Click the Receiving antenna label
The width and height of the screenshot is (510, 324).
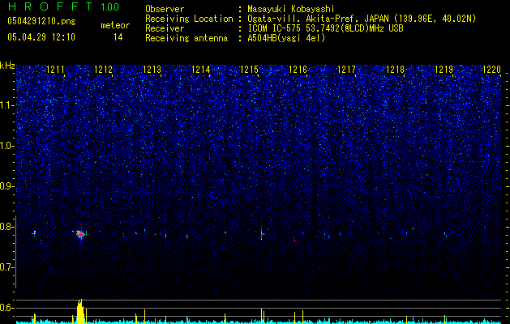click(186, 38)
